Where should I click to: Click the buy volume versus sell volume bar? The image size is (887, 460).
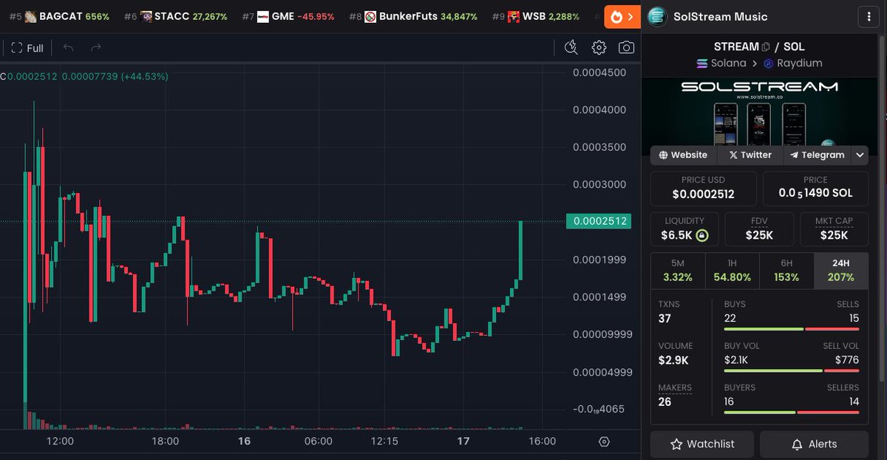click(792, 371)
